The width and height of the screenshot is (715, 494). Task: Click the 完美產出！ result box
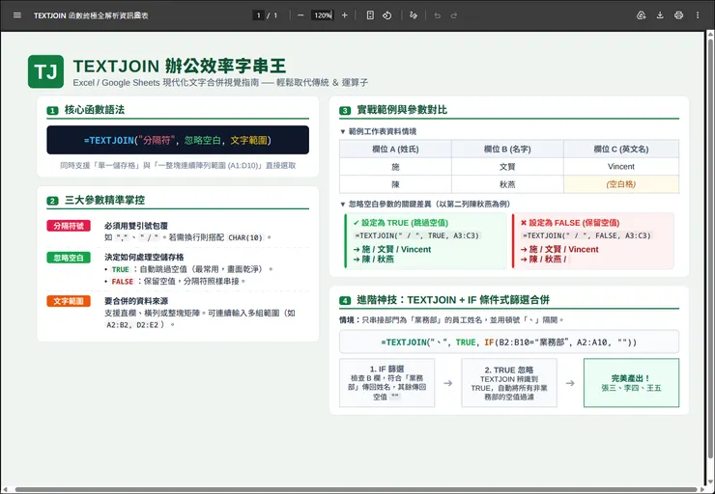(x=631, y=382)
